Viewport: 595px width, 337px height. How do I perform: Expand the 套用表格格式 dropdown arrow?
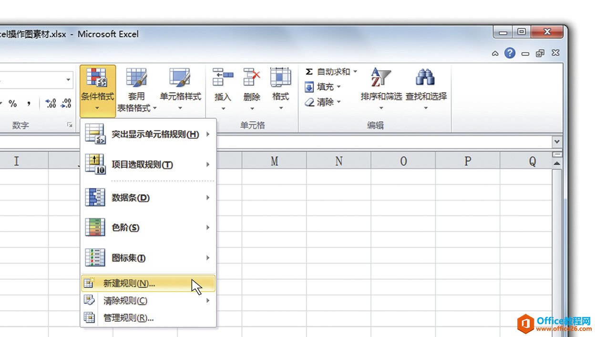tap(155, 108)
